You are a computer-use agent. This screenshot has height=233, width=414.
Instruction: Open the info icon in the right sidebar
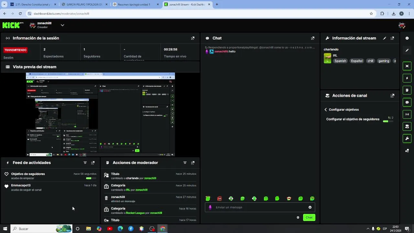pyautogui.click(x=407, y=38)
